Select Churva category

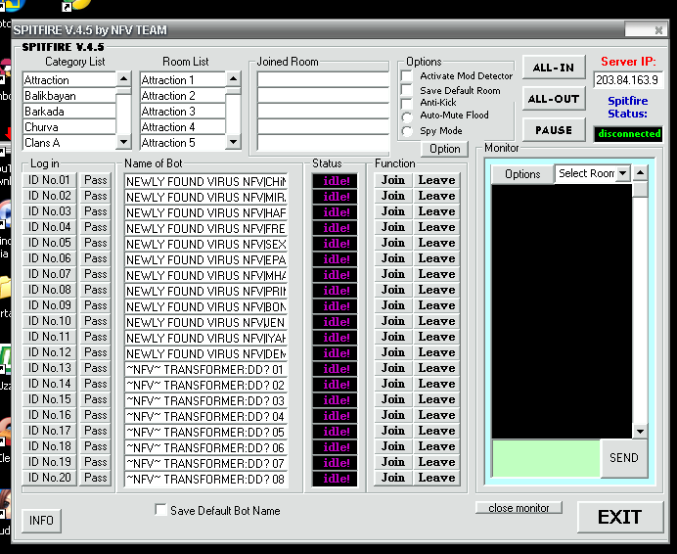coord(69,126)
